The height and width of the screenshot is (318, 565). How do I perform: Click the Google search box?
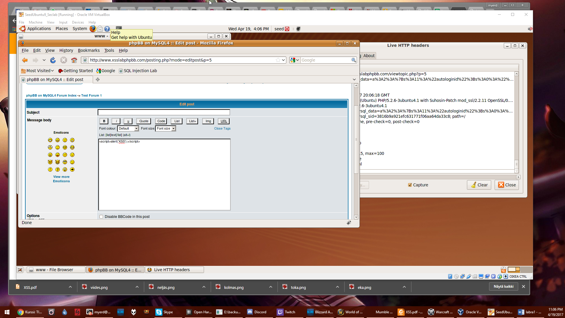pos(325,60)
